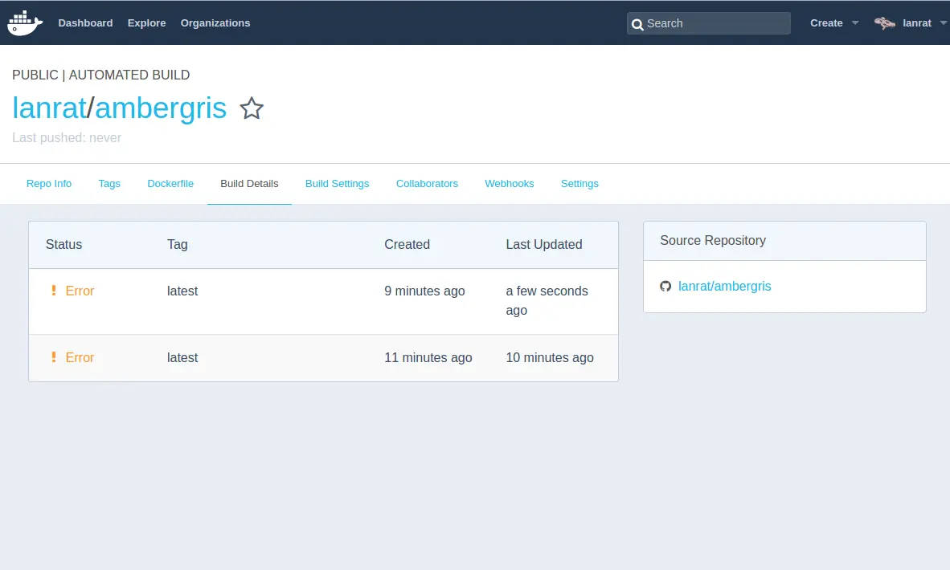Open the Dockerfile tab
Viewport: 950px width, 570px height.
pos(170,183)
